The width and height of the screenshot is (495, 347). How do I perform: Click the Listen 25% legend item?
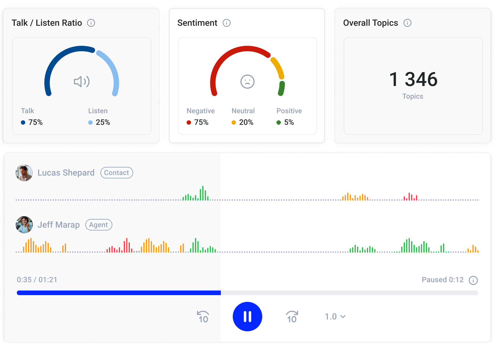[99, 117]
